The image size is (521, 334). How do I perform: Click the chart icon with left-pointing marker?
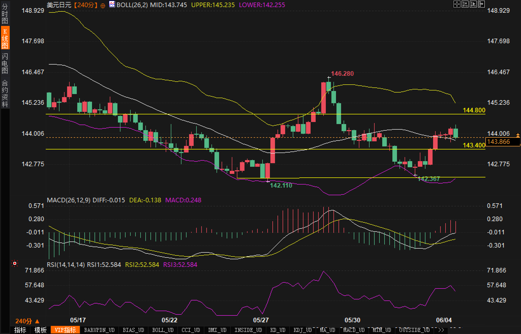pyautogui.click(x=465, y=4)
